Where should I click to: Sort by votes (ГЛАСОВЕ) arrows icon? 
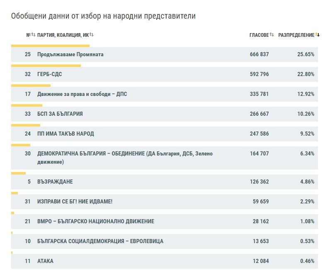point(272,35)
